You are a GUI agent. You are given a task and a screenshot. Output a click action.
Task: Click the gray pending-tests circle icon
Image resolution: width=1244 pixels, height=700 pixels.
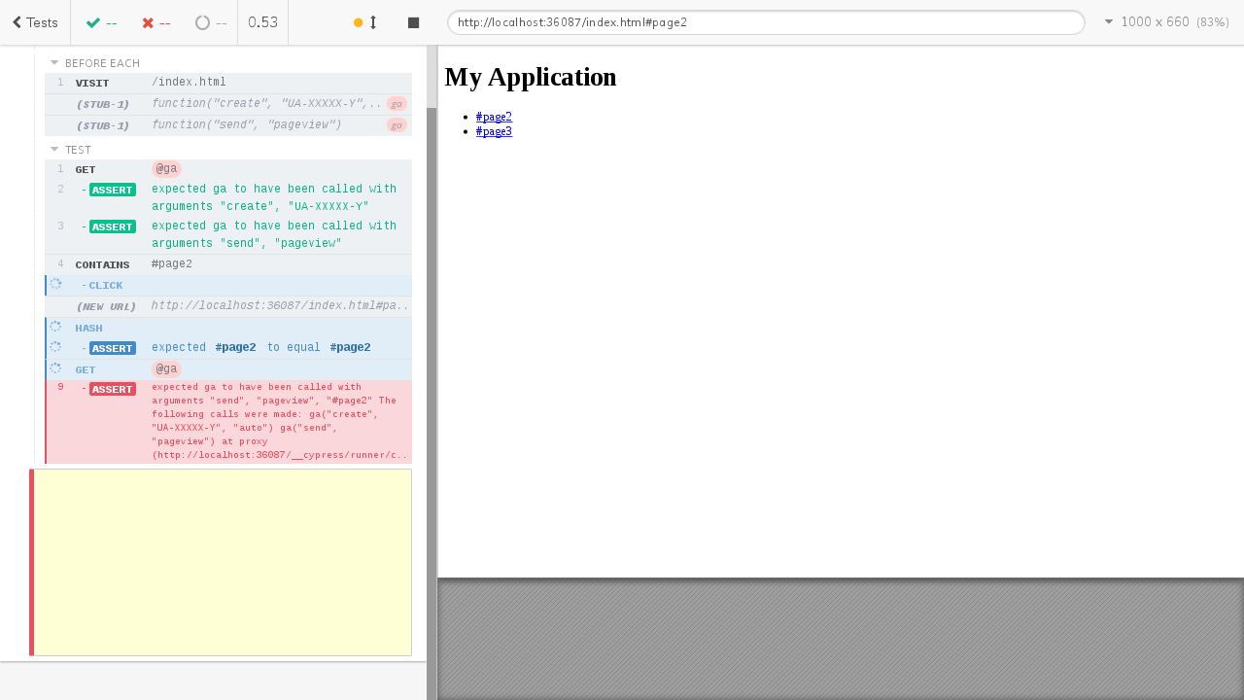coord(202,22)
